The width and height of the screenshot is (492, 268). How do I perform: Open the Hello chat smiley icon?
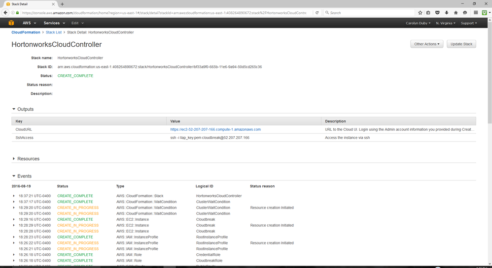click(x=465, y=13)
